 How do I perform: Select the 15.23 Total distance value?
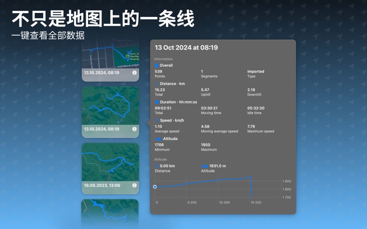click(x=160, y=90)
